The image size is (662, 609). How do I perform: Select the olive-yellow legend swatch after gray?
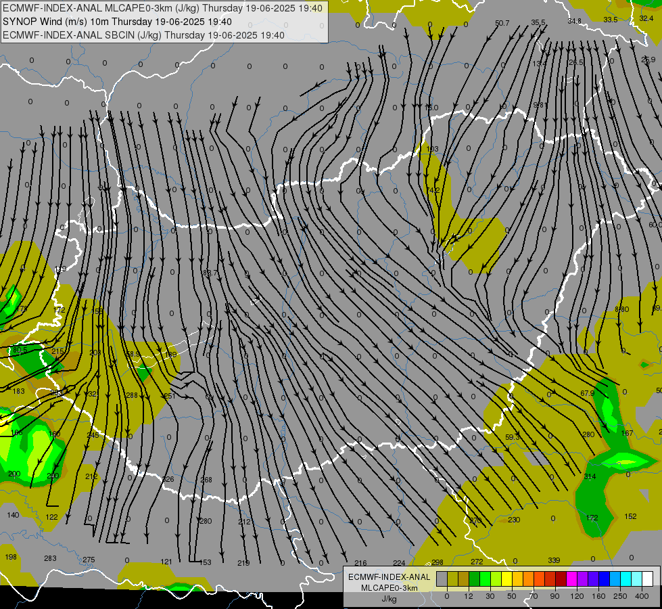point(452,579)
